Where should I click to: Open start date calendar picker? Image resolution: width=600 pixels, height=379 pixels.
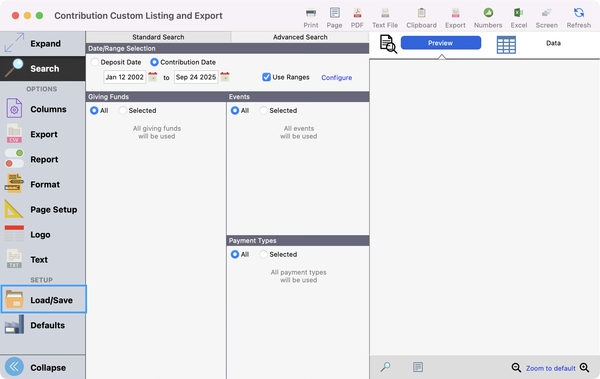[153, 77]
